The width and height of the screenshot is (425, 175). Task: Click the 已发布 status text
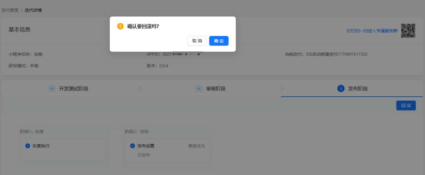[144, 155]
